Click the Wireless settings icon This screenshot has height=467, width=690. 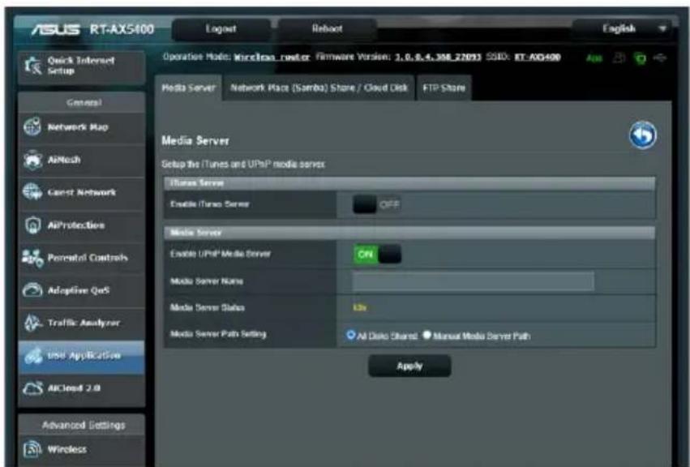pos(32,449)
